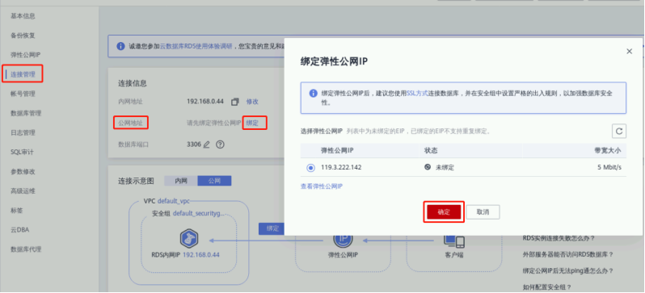Open 备份恢复 in sidebar

click(23, 36)
